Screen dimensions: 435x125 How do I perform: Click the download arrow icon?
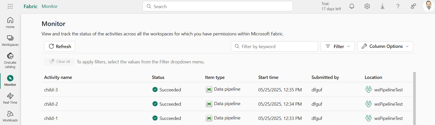[x=382, y=6]
